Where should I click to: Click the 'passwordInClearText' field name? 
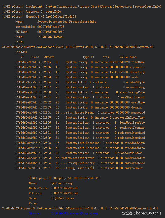128,118
